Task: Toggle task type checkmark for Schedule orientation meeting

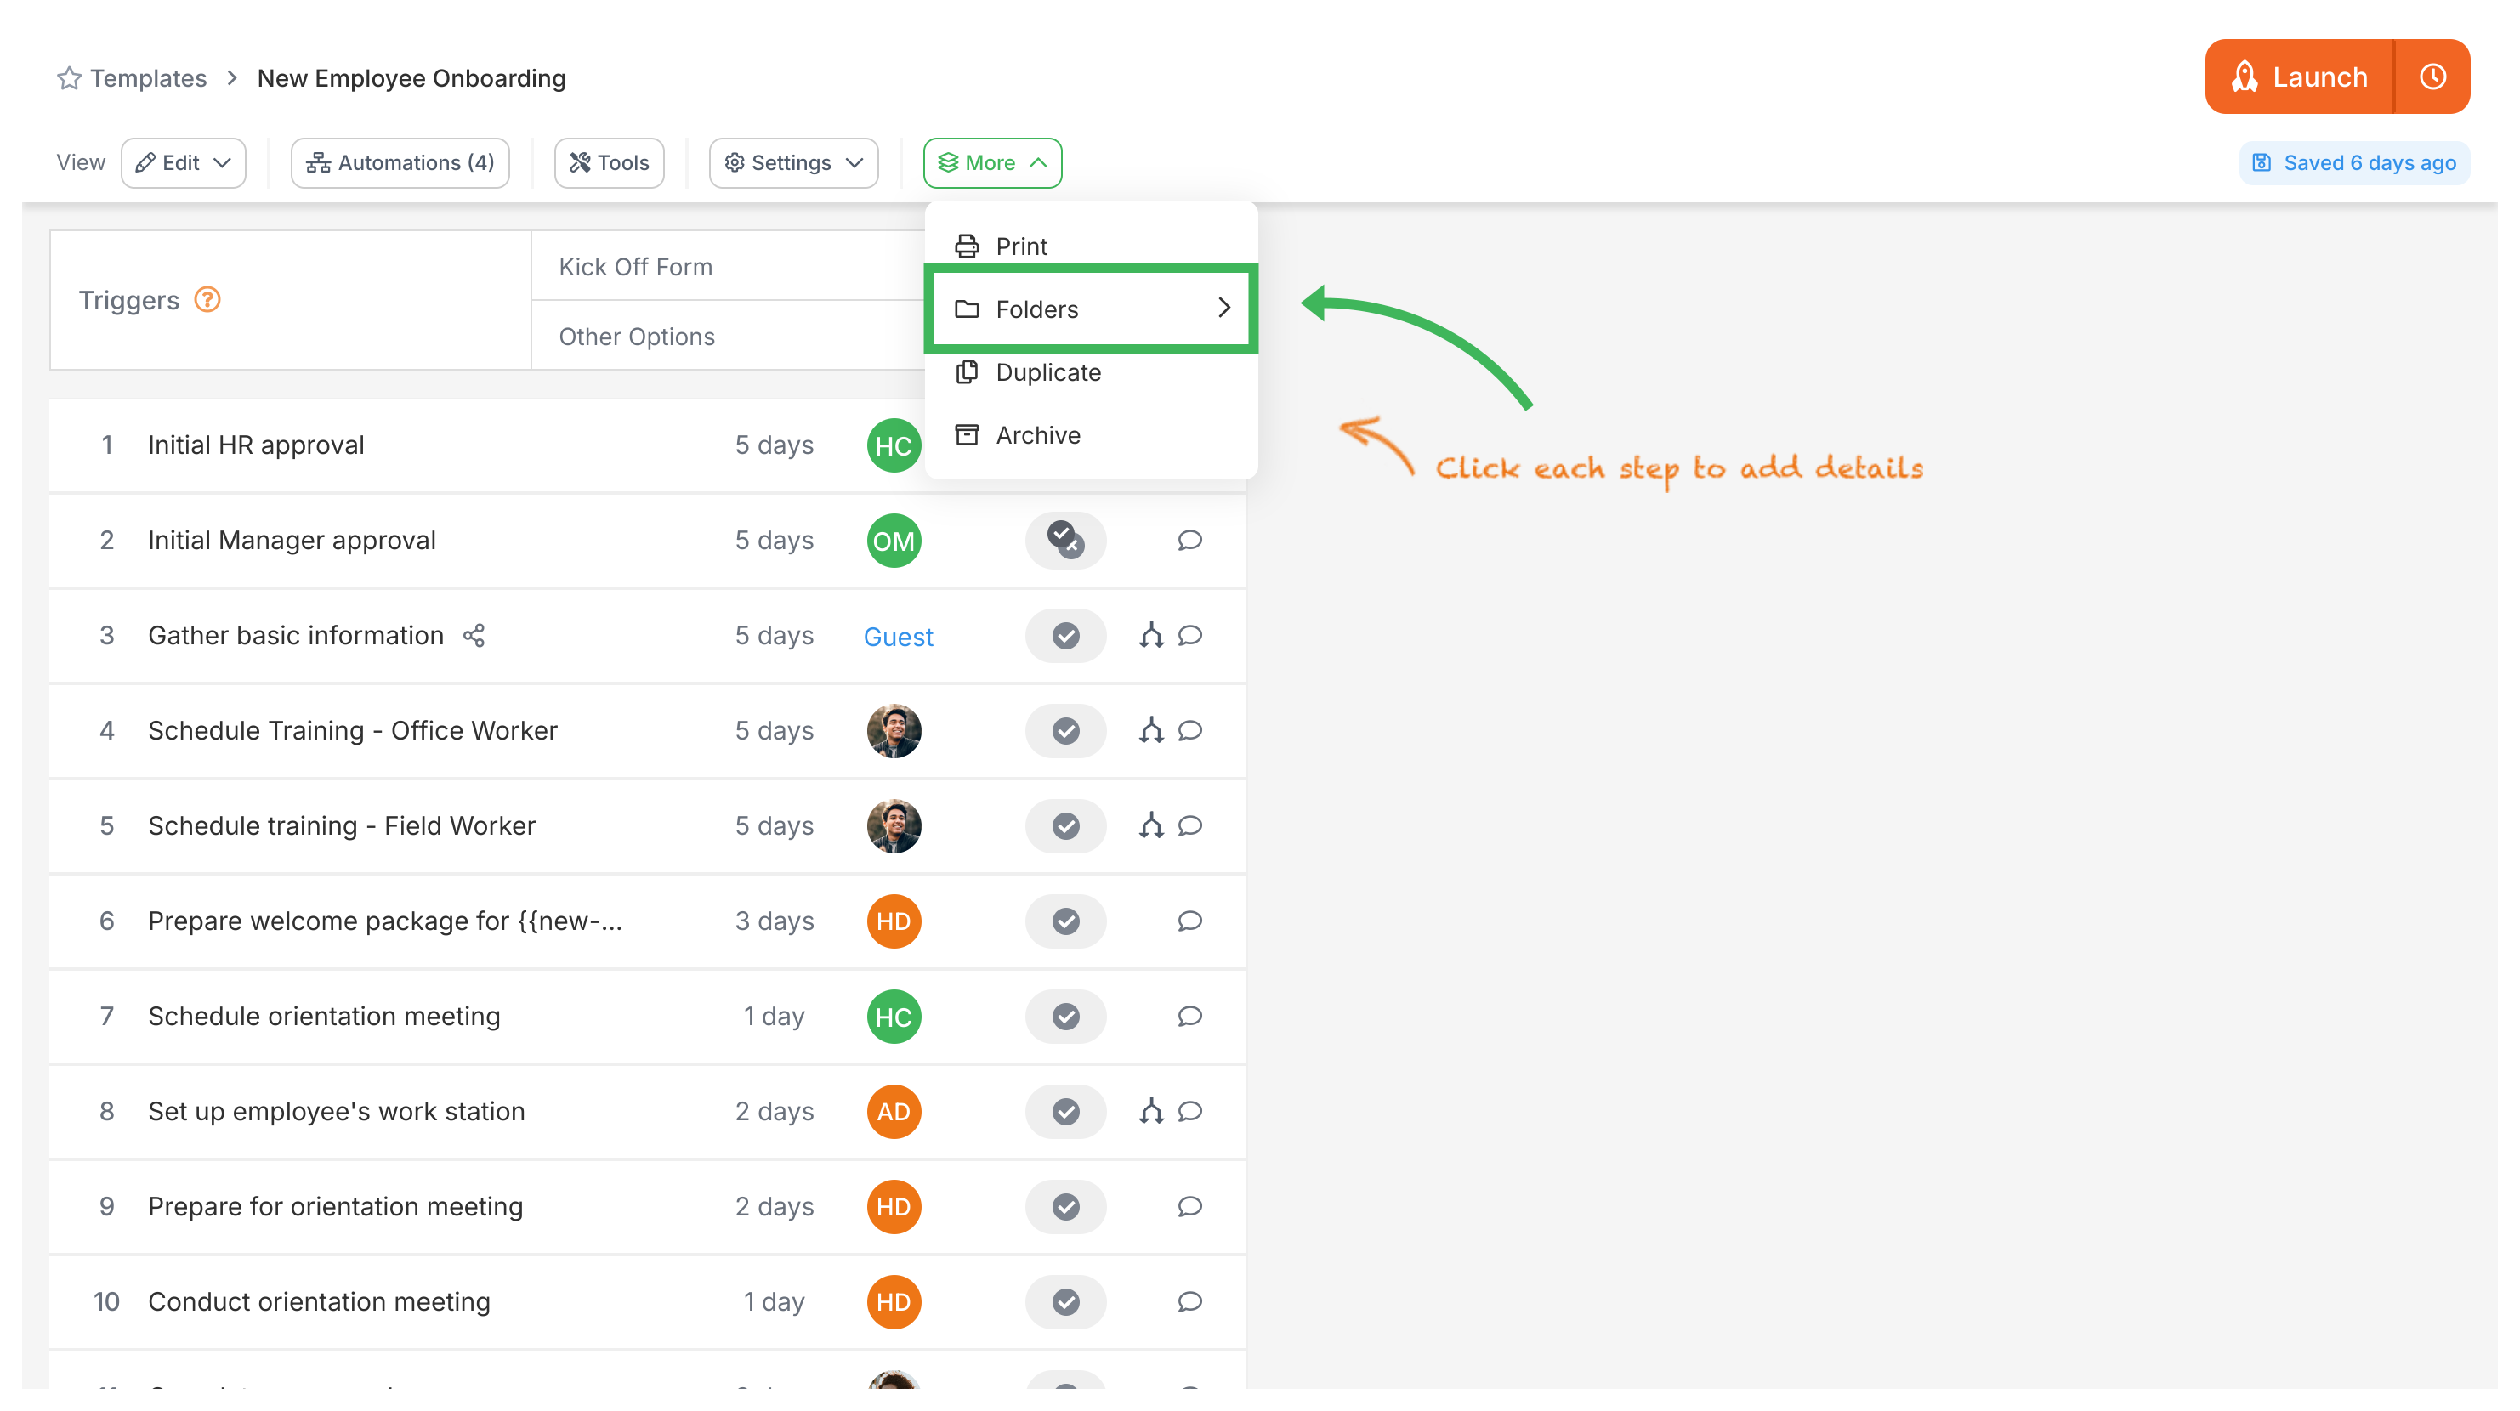Action: coord(1065,1016)
